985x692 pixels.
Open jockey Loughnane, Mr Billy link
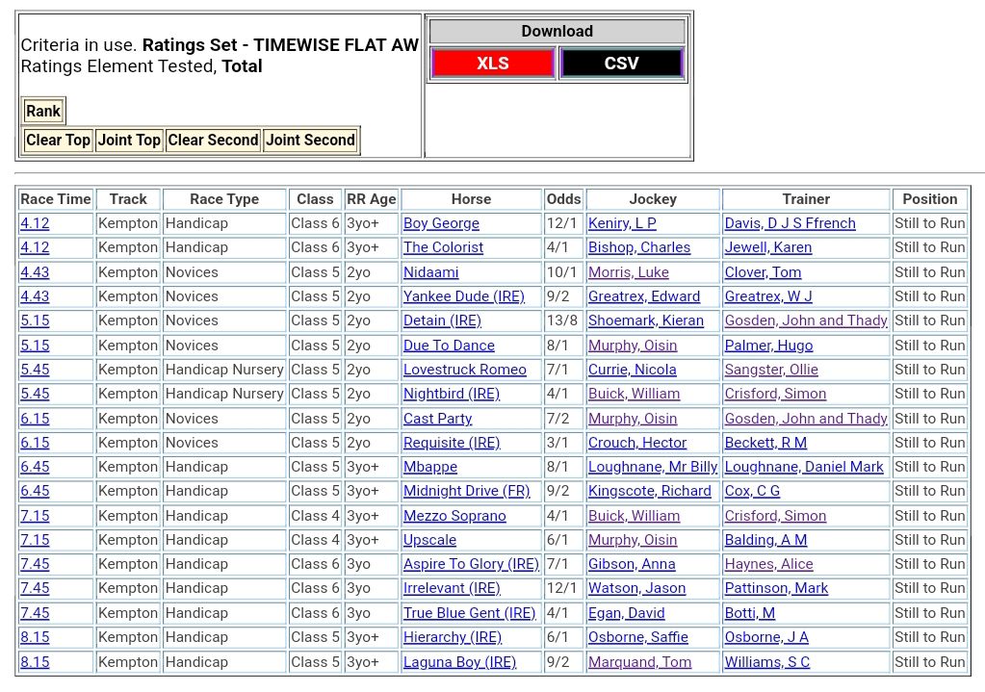point(652,467)
